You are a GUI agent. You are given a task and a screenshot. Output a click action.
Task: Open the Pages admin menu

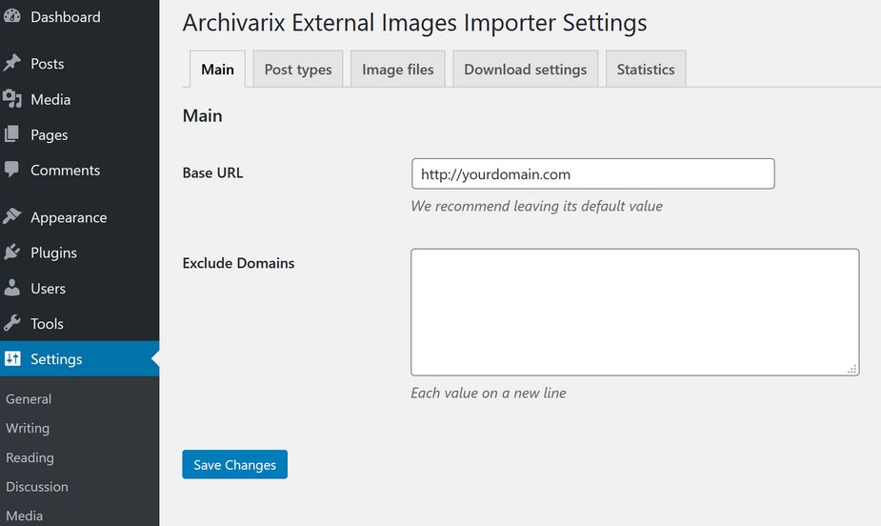[80, 135]
